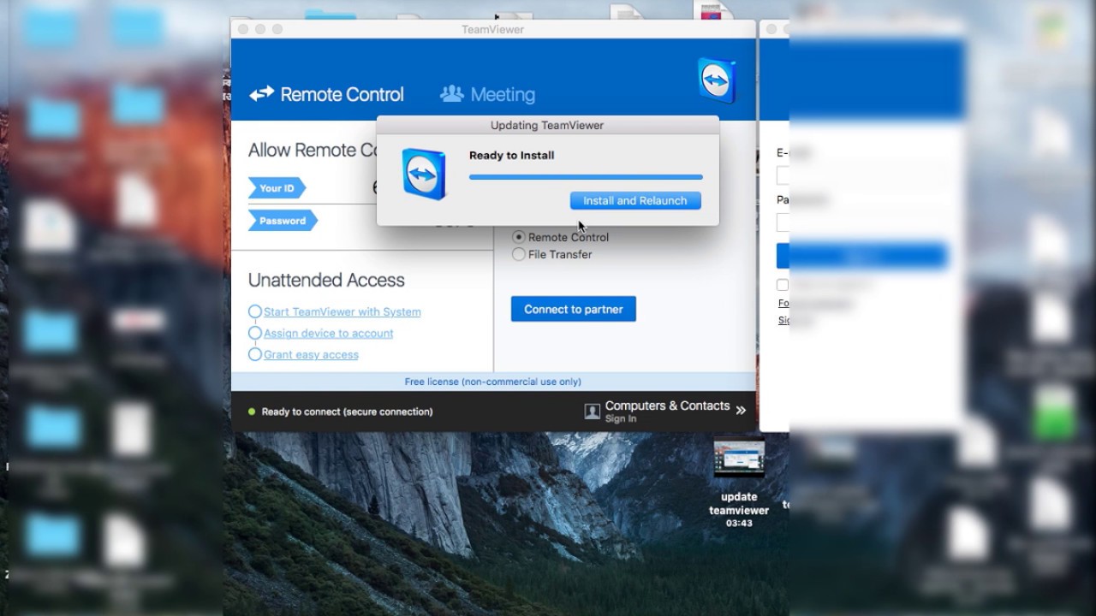The image size is (1096, 616).
Task: Close the TeamViewer main window
Action: point(243,29)
